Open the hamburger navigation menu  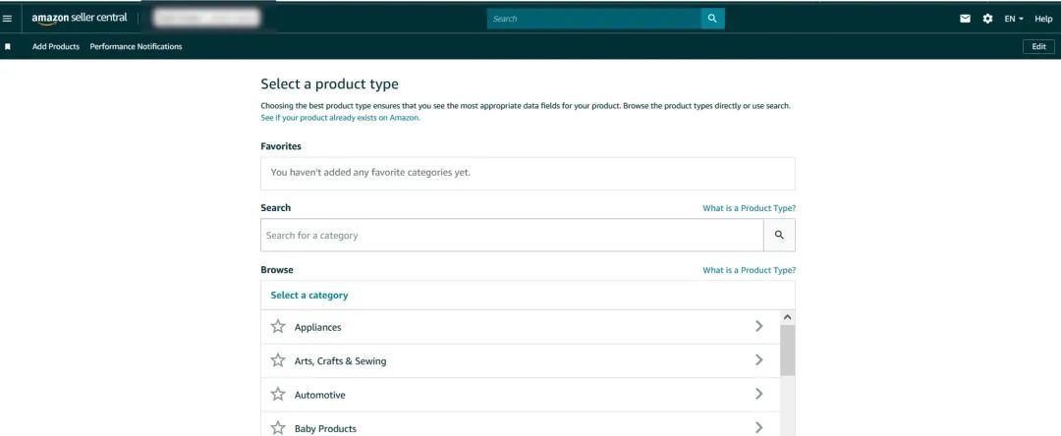[x=8, y=19]
